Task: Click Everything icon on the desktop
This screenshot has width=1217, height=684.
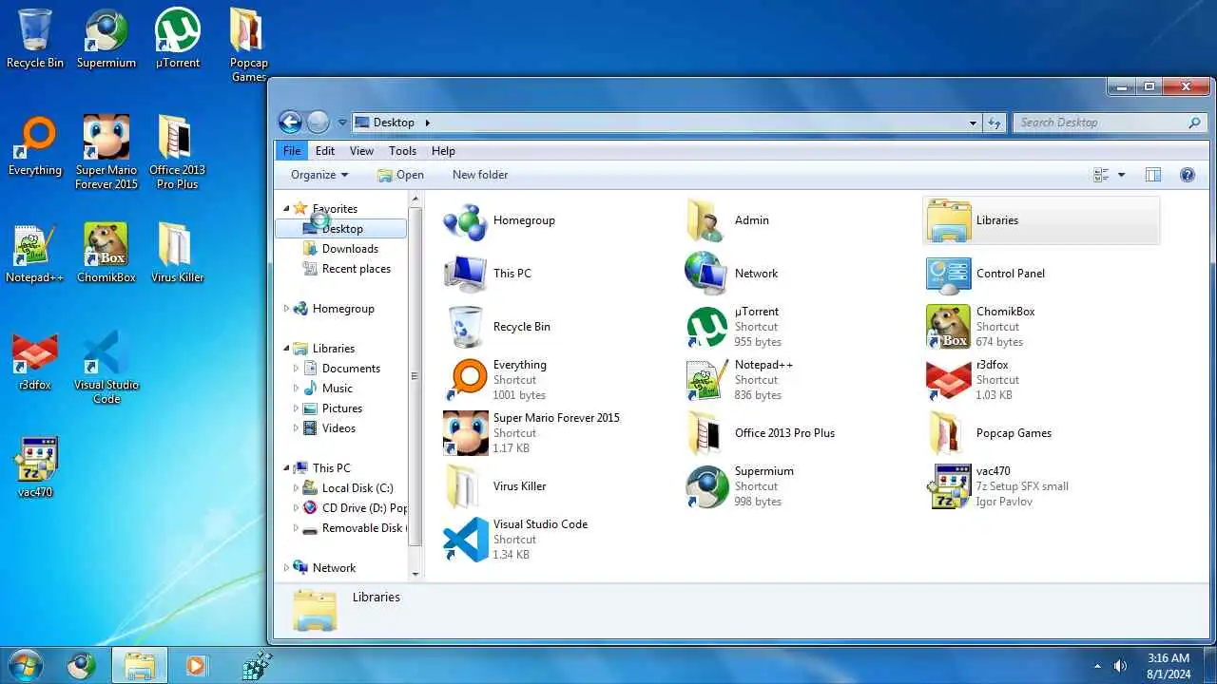Action: pos(35,138)
